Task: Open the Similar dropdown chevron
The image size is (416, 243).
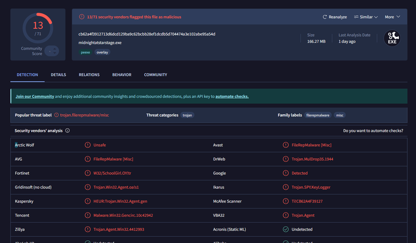Action: 376,17
